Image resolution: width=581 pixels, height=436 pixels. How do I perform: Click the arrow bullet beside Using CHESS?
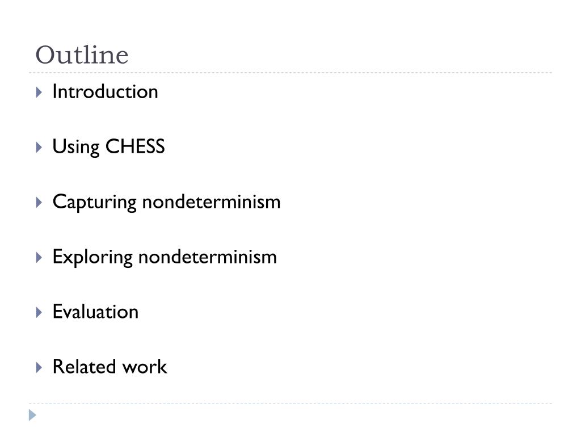coord(39,148)
